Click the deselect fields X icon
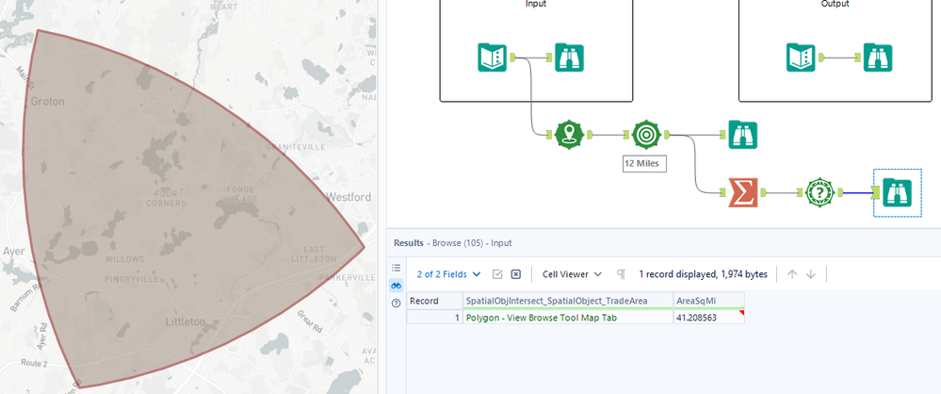941x394 pixels. coord(515,274)
